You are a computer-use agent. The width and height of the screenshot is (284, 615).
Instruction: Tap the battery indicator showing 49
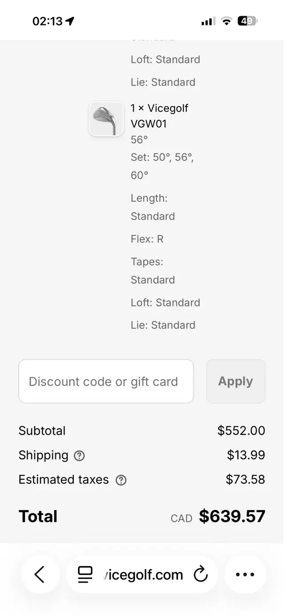pos(247,21)
